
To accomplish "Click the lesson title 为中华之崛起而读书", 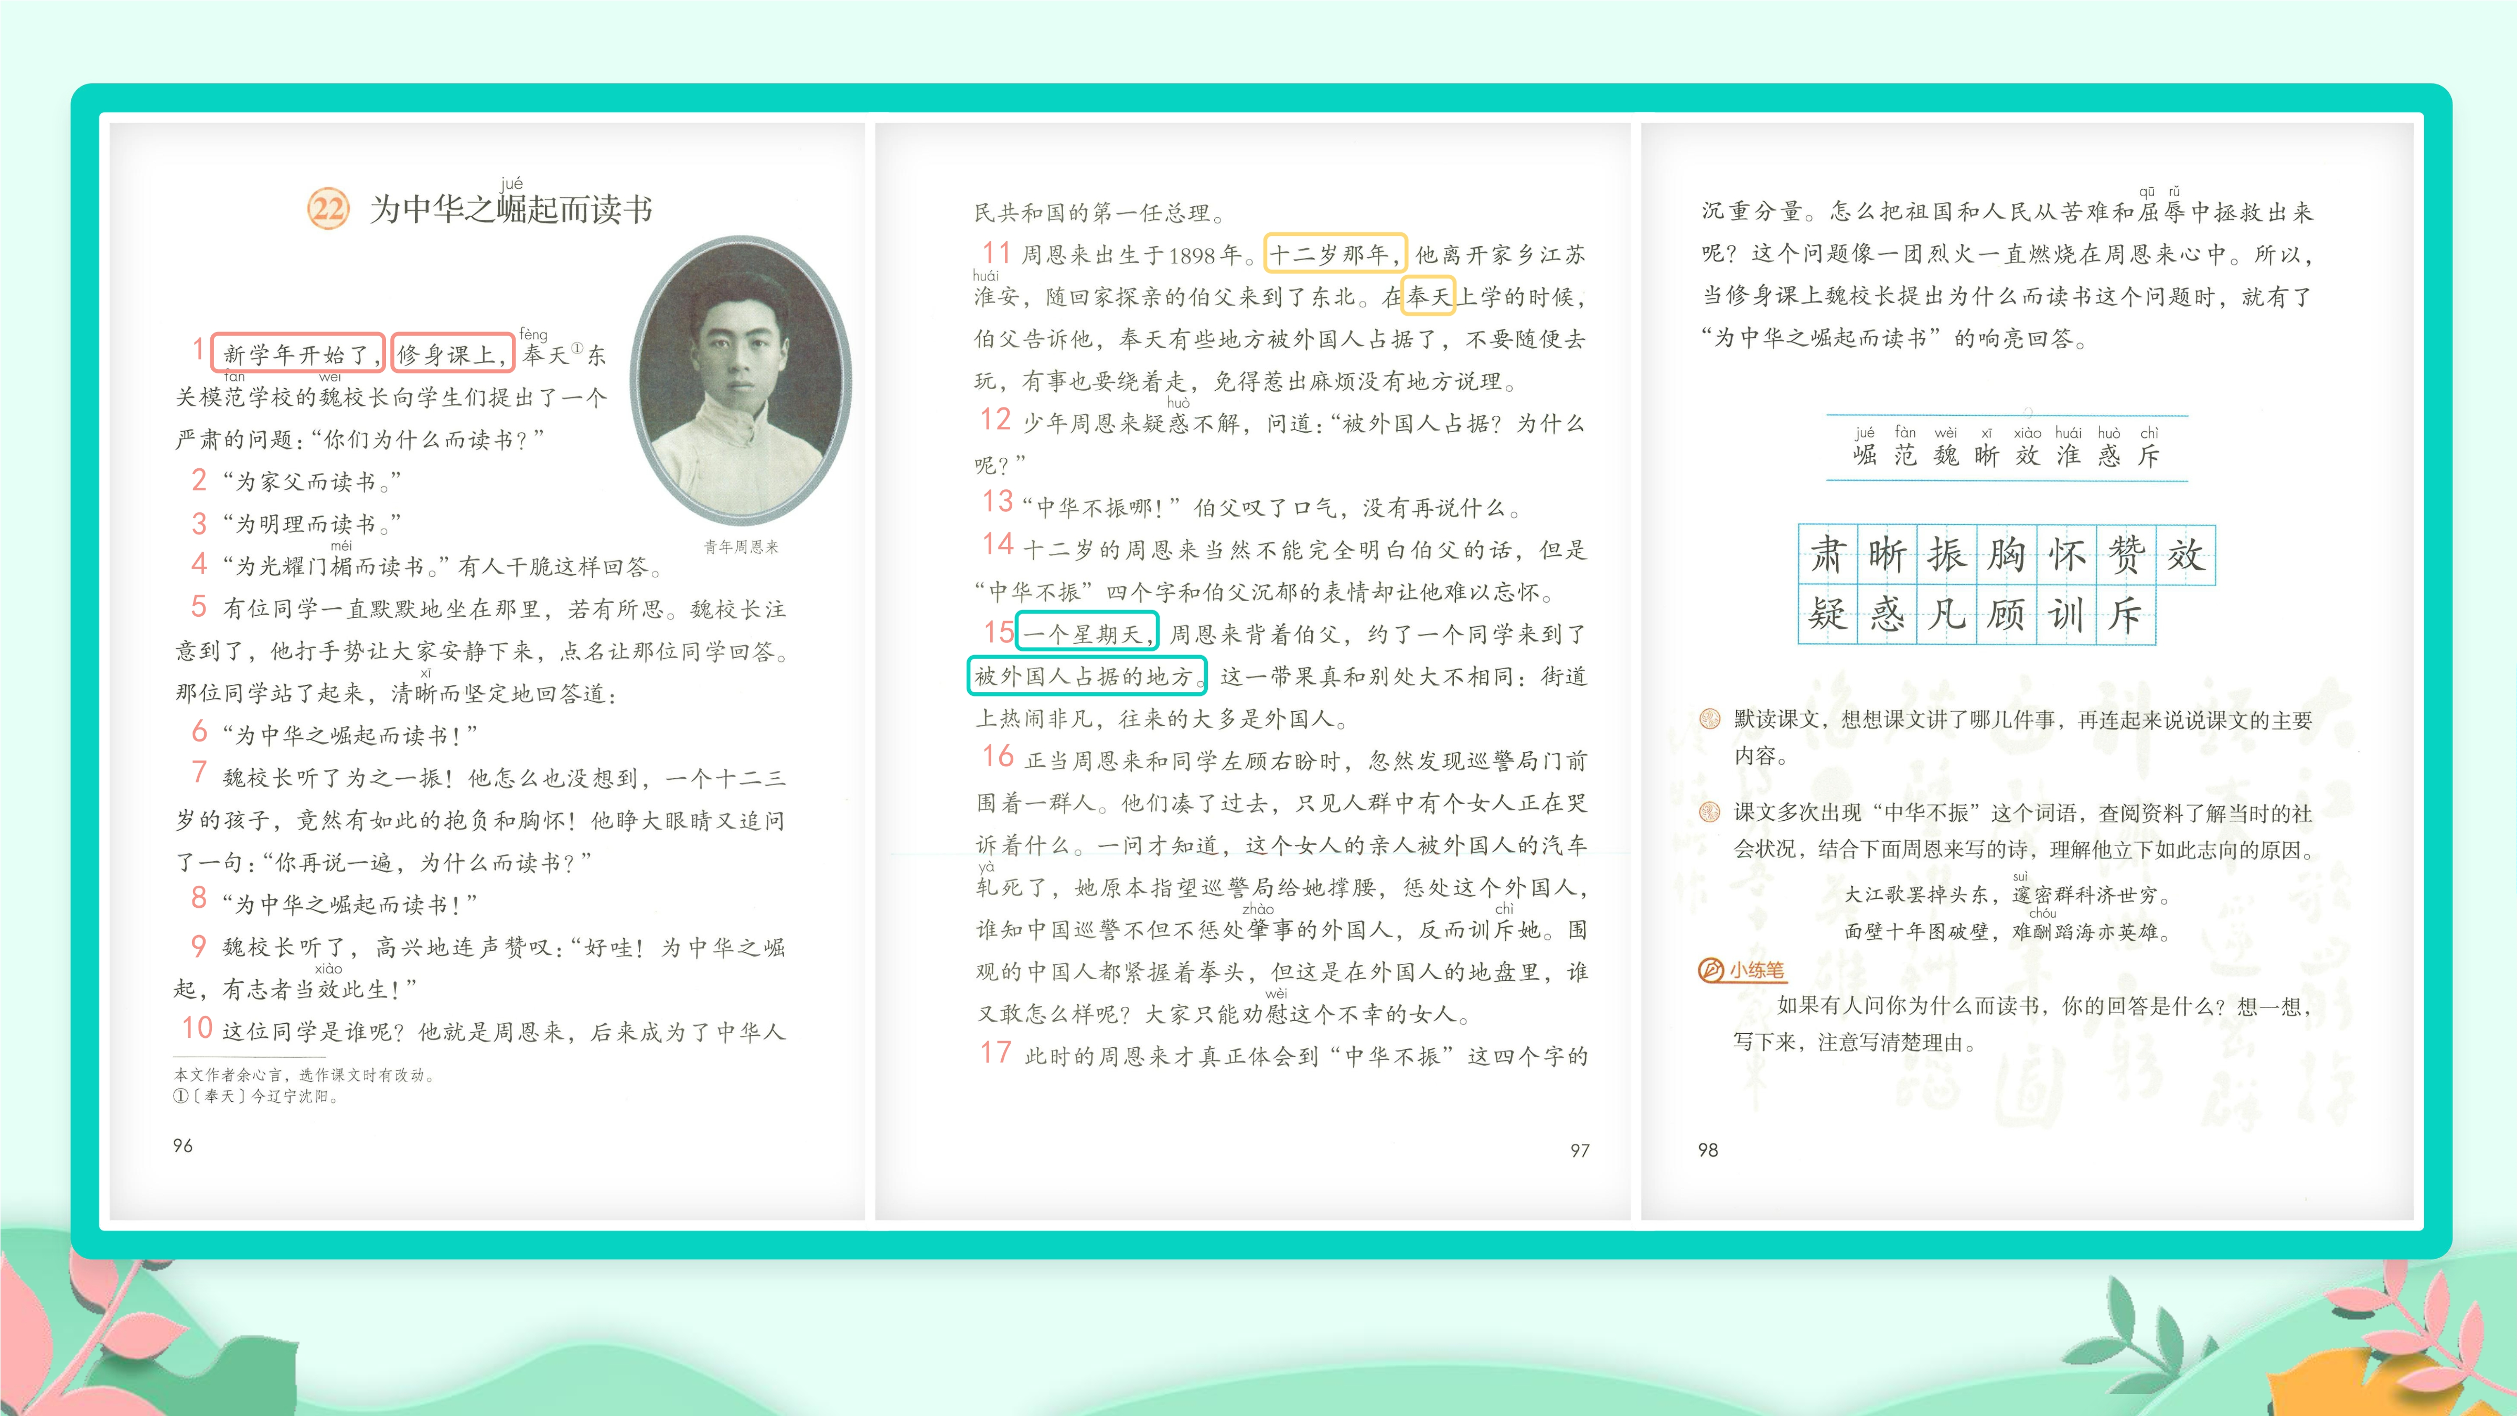I will 510,209.
